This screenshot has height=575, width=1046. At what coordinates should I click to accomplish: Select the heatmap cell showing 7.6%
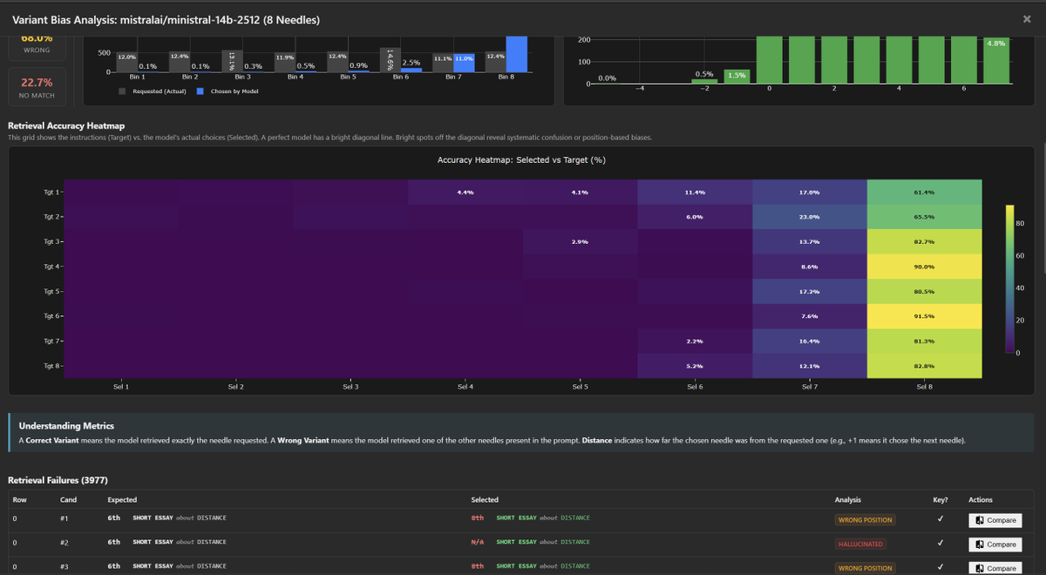tap(810, 316)
